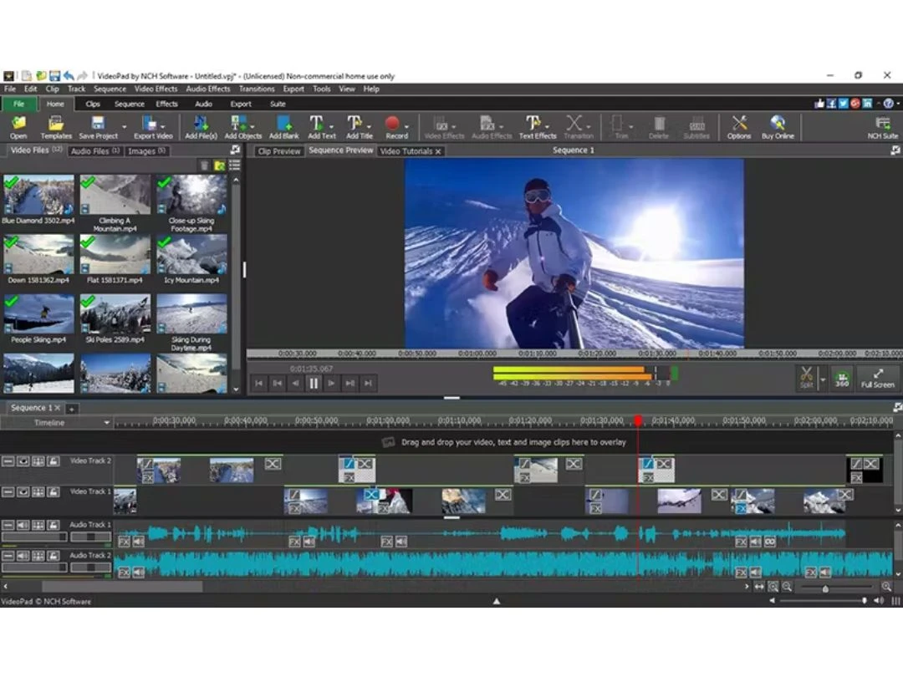Open VideoPad Options
The image size is (903, 677).
(x=739, y=125)
